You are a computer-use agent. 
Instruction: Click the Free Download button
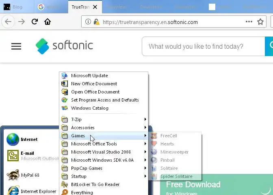click(x=217, y=184)
